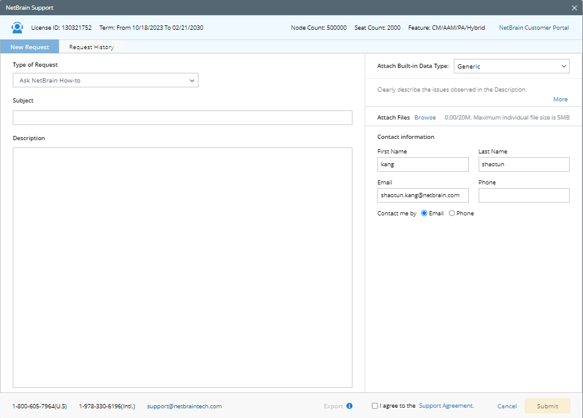The width and height of the screenshot is (583, 418).
Task: Click the More link
Action: click(560, 99)
